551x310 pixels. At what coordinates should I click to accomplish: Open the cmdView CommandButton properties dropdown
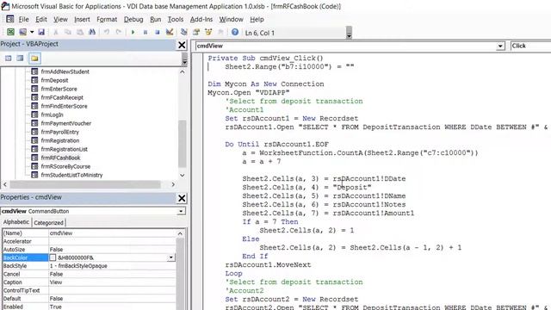(x=181, y=211)
